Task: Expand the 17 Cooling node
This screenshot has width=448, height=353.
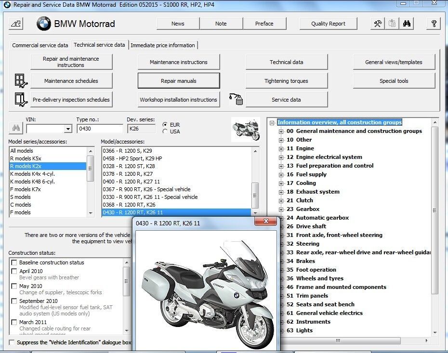Action: click(281, 183)
